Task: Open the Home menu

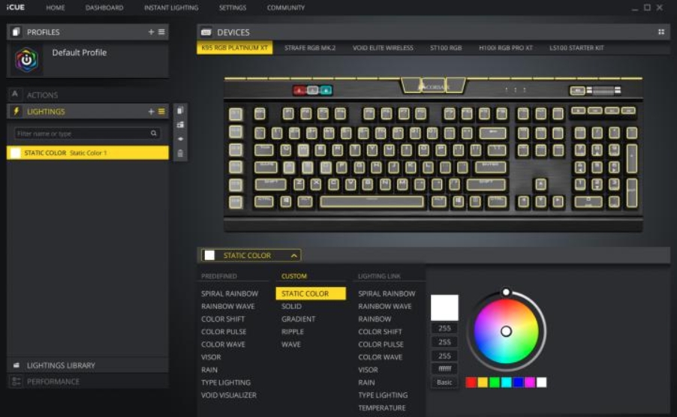Action: (x=56, y=7)
